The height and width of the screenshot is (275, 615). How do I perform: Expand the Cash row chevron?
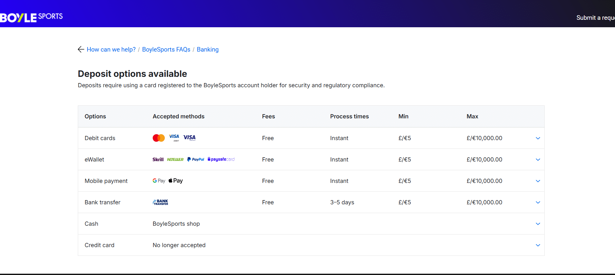point(538,224)
